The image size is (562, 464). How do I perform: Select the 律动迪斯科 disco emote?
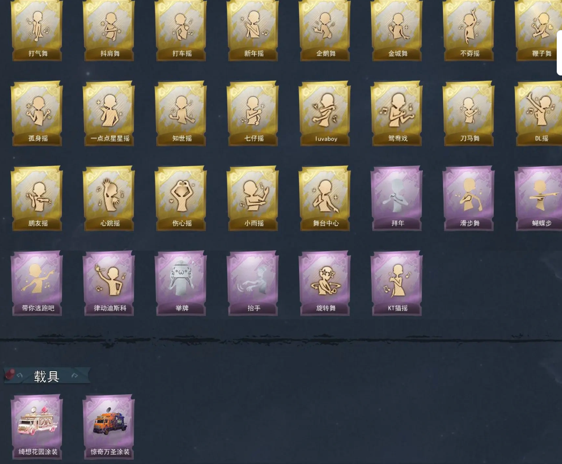coord(109,283)
